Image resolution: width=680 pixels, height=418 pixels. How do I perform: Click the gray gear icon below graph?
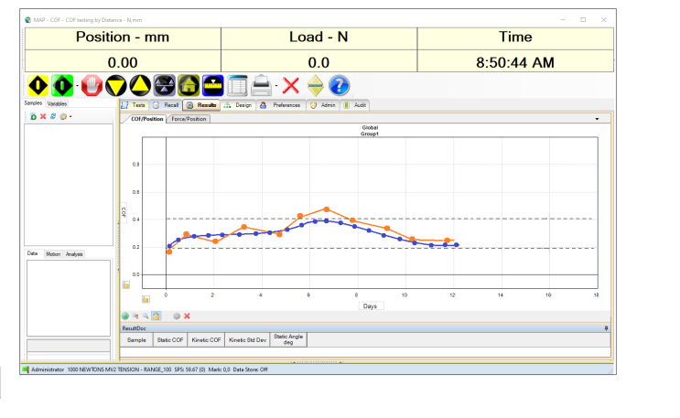[177, 316]
